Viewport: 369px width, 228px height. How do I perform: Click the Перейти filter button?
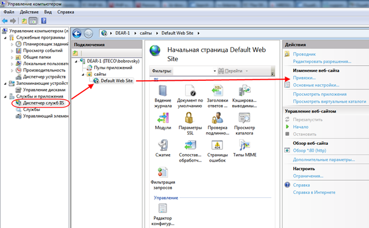pos(231,71)
